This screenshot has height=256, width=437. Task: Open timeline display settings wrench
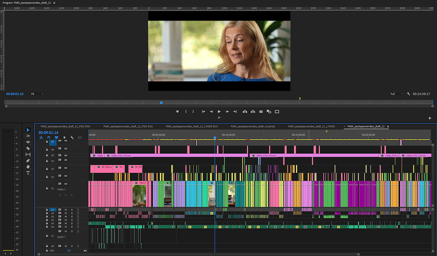(72, 137)
